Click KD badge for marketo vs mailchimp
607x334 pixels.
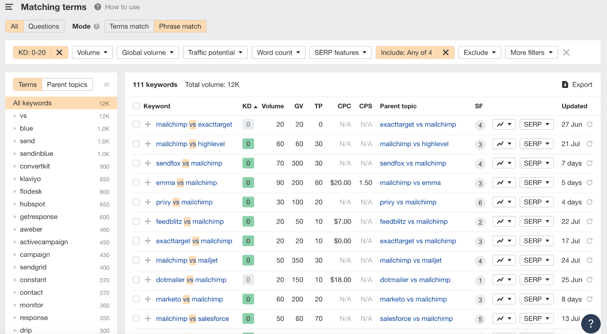(x=248, y=299)
